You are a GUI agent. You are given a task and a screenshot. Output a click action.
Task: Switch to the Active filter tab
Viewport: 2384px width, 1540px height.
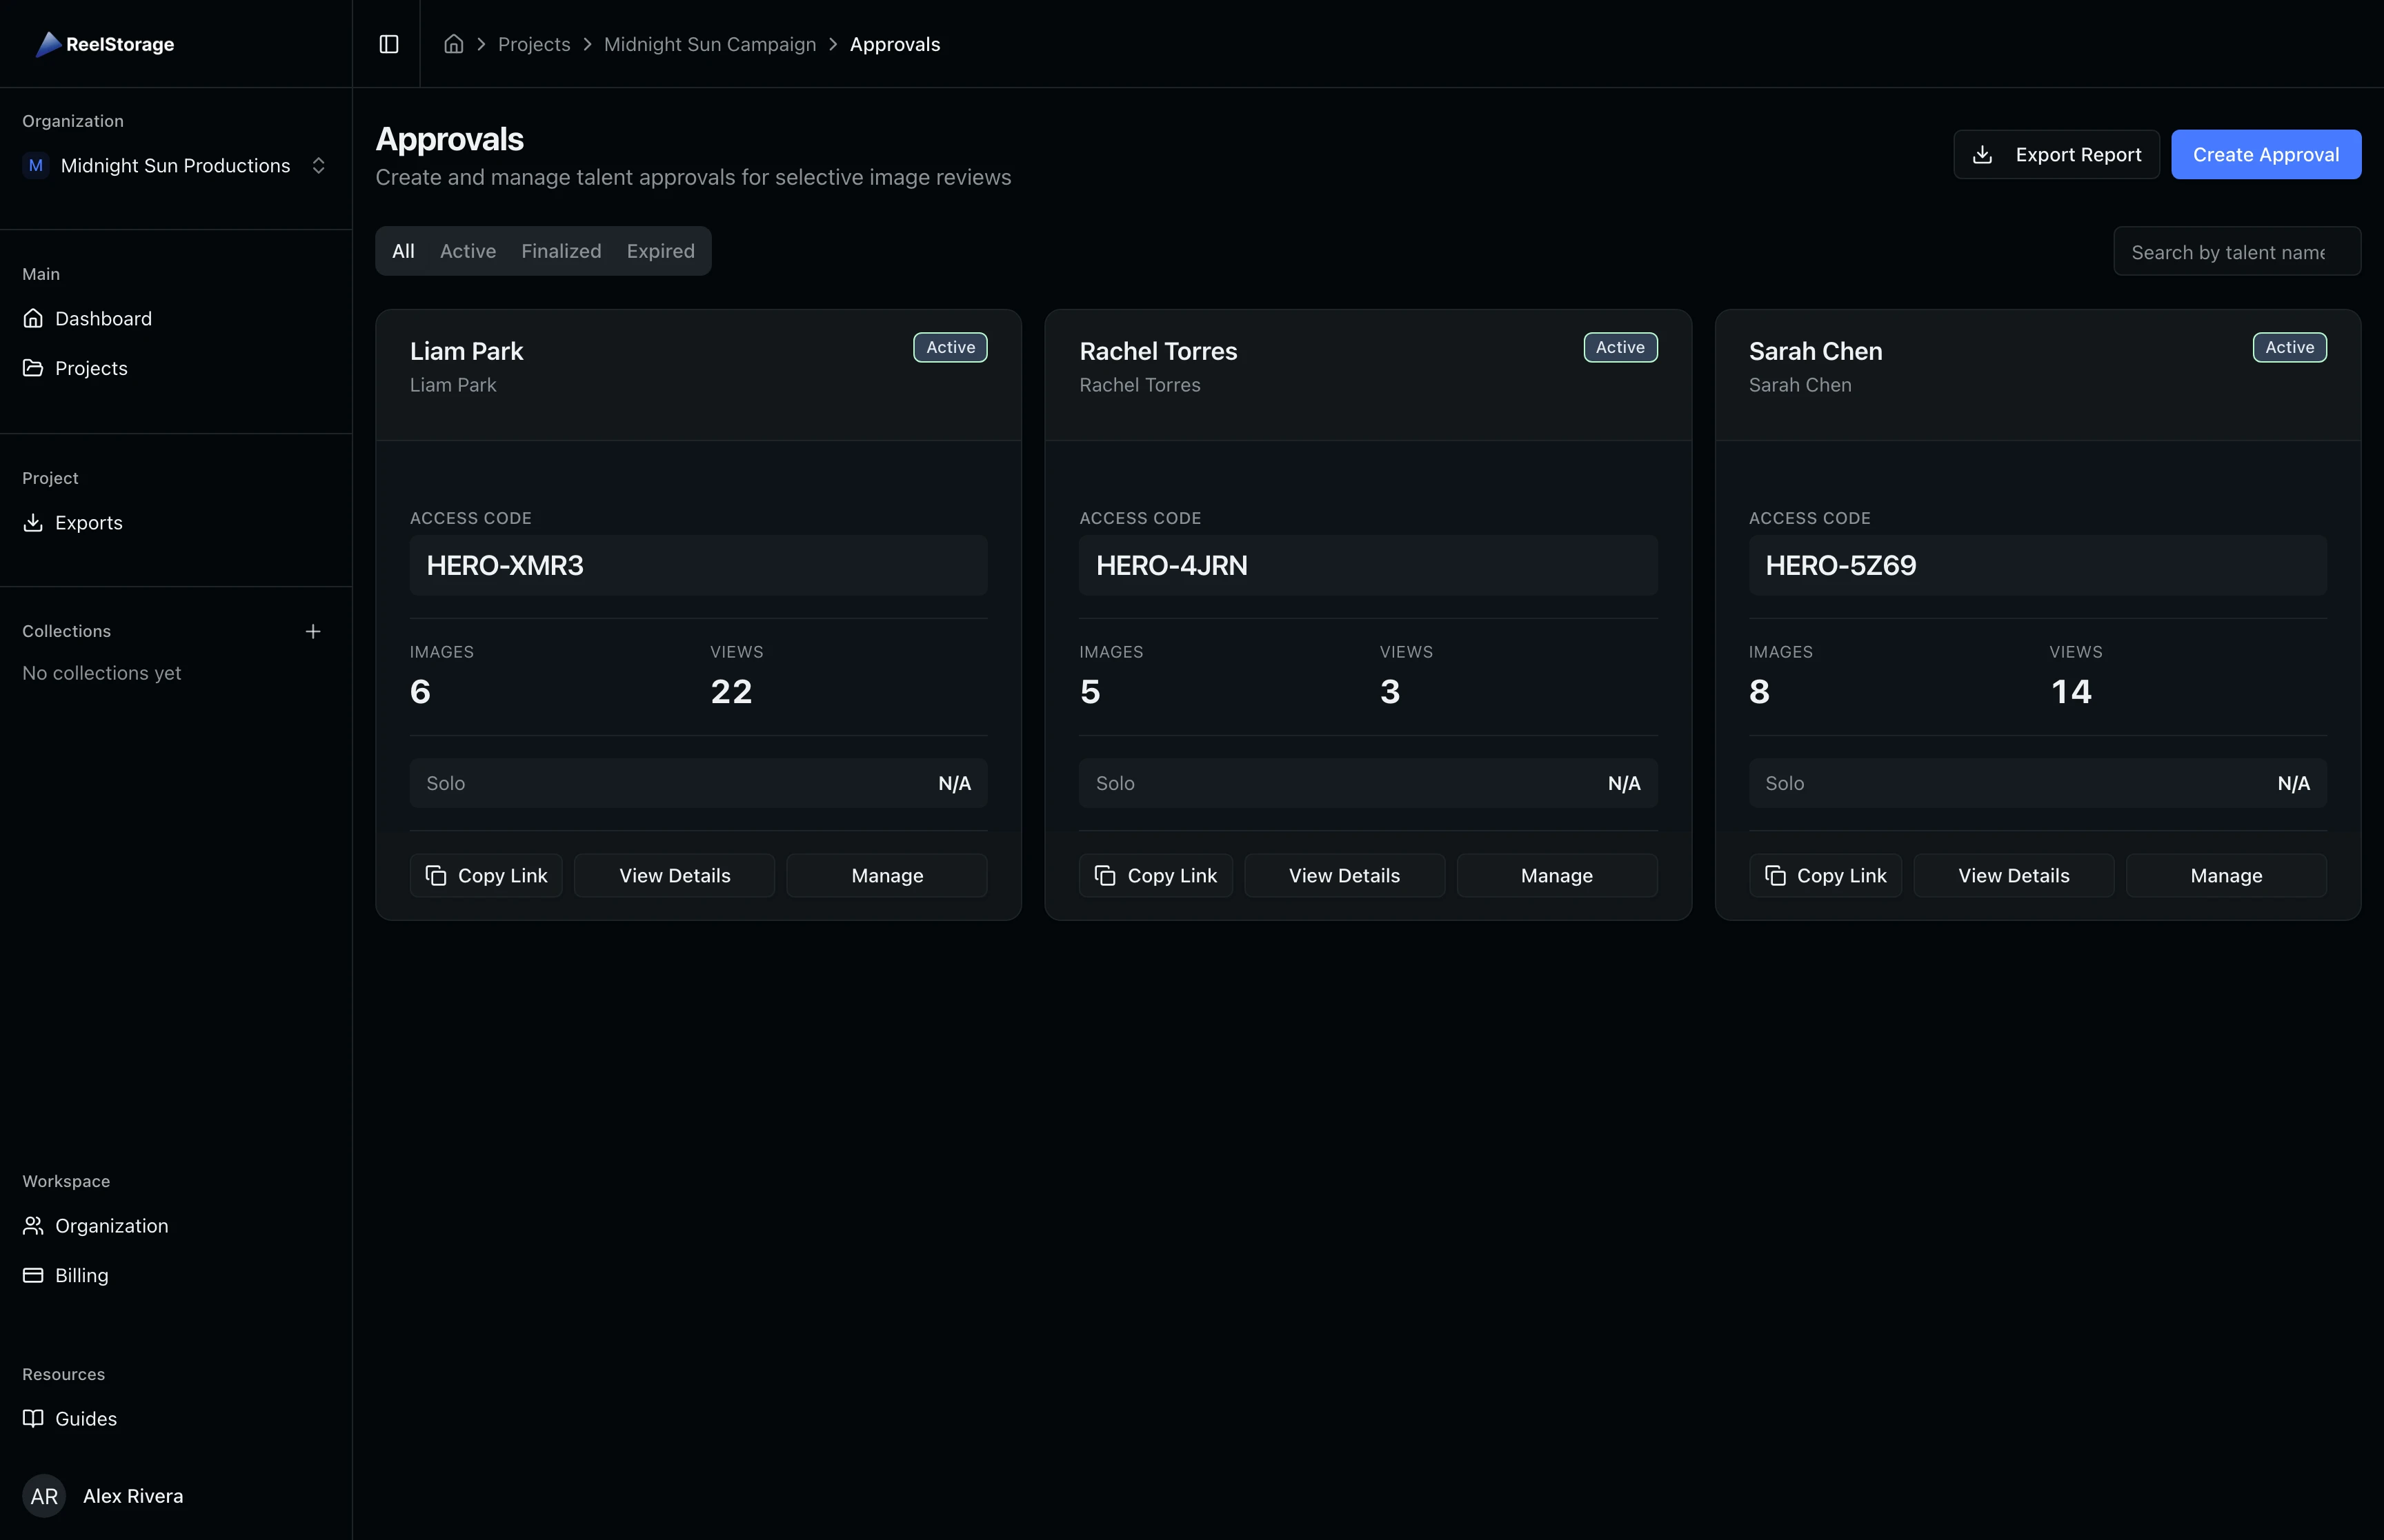click(x=467, y=251)
